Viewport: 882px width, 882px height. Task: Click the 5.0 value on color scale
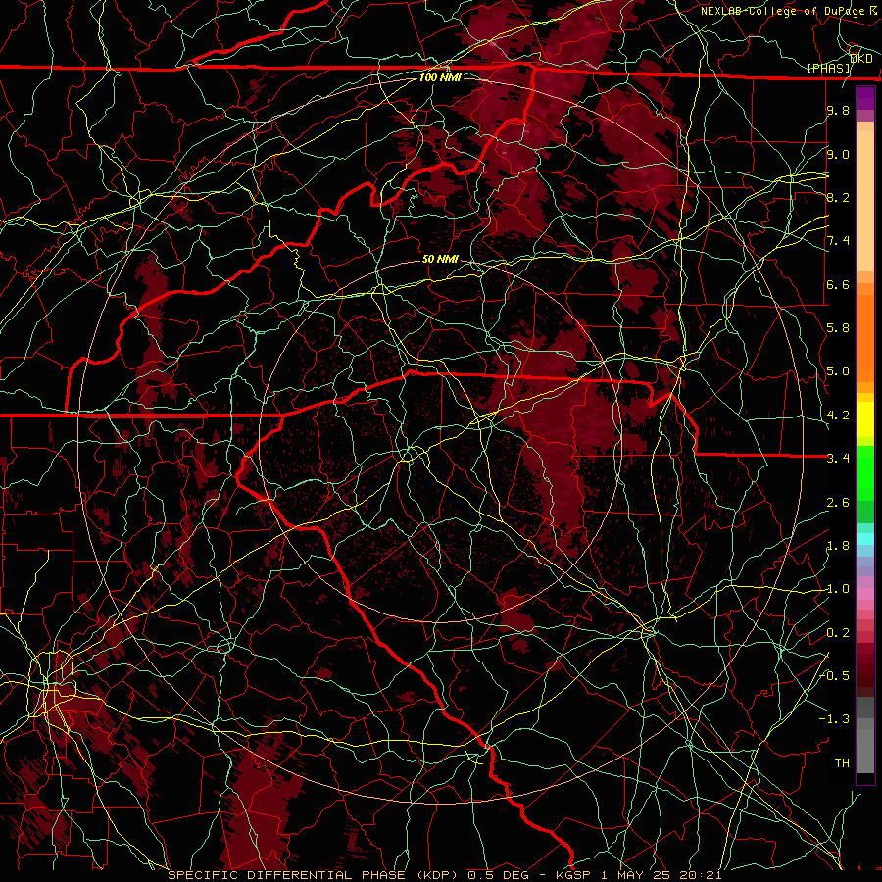(x=838, y=371)
